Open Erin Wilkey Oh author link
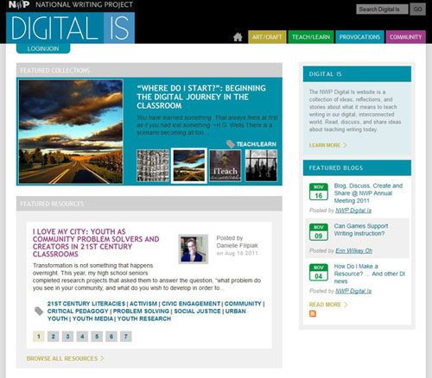The image size is (432, 378). click(x=353, y=251)
